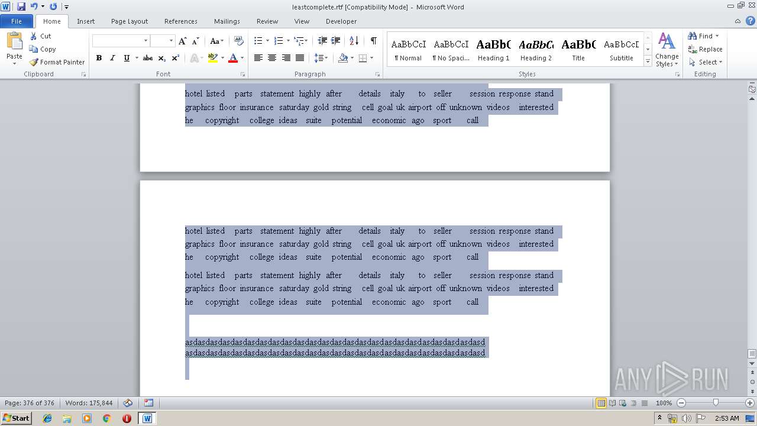The width and height of the screenshot is (757, 426).
Task: Copy the selection to clipboard
Action: tap(43, 49)
